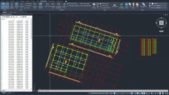
Task: Select the Güzergah Çiz tool
Action: pyautogui.click(x=53, y=6)
